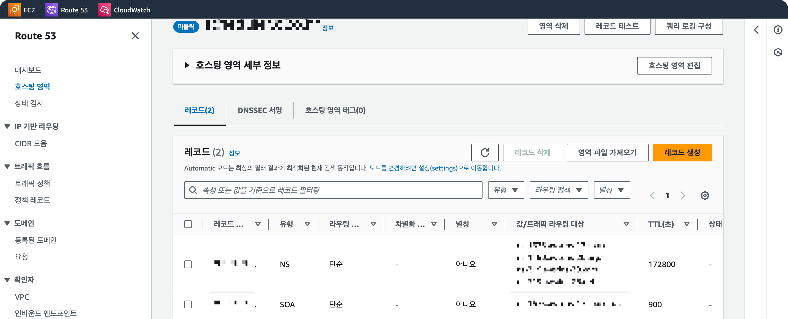
Task: Click the EC2 service icon
Action: tap(14, 10)
